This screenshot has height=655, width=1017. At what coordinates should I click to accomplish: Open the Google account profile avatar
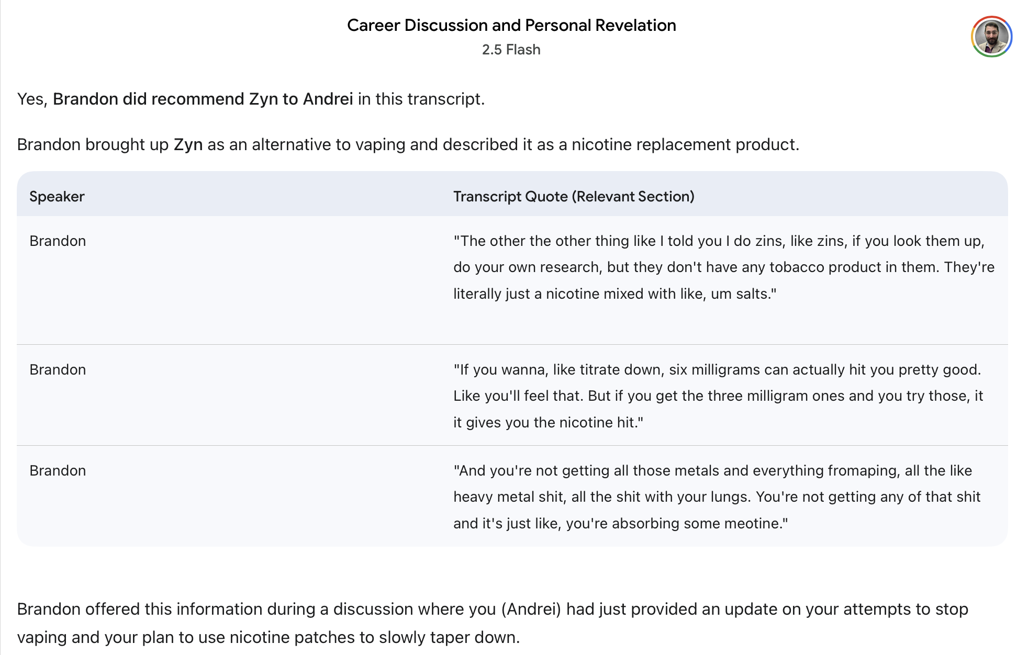[x=991, y=37]
